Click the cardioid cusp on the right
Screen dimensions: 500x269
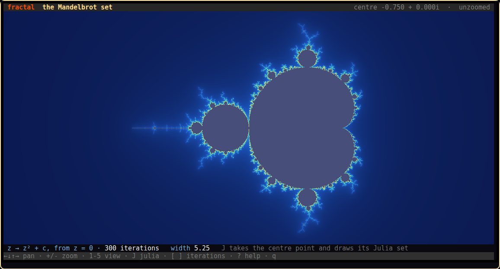click(x=343, y=128)
